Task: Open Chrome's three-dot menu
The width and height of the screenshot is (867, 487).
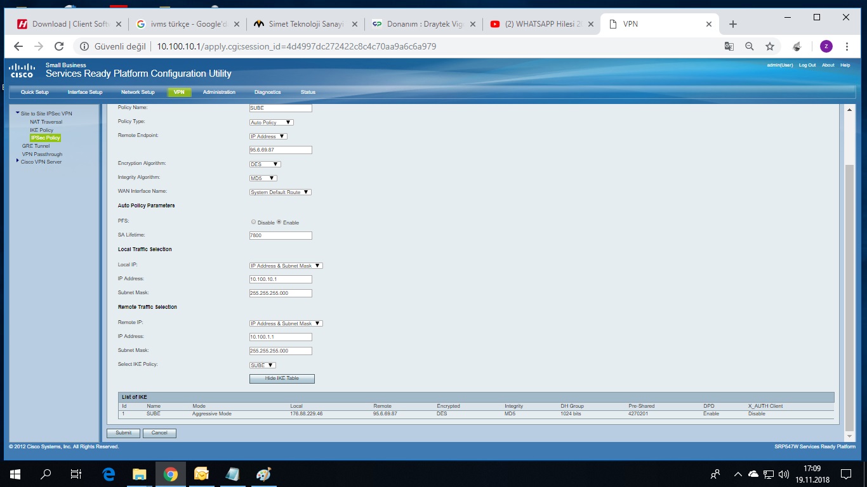Action: [847, 46]
